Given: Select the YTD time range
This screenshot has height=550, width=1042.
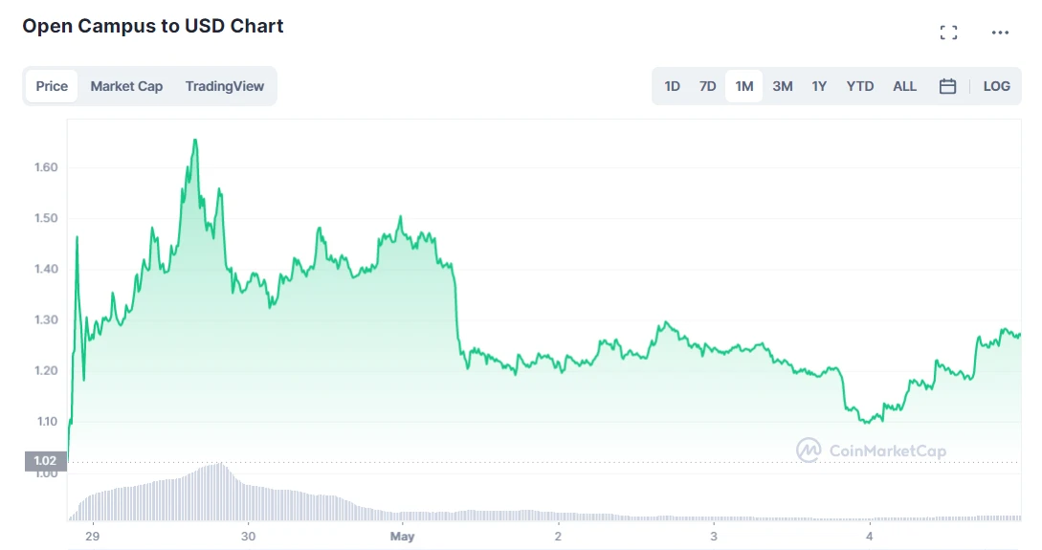Looking at the screenshot, I should coord(859,86).
